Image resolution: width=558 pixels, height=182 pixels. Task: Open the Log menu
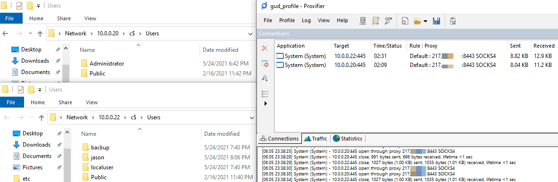(x=307, y=21)
